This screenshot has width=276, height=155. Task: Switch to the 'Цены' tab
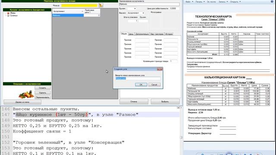131,34
